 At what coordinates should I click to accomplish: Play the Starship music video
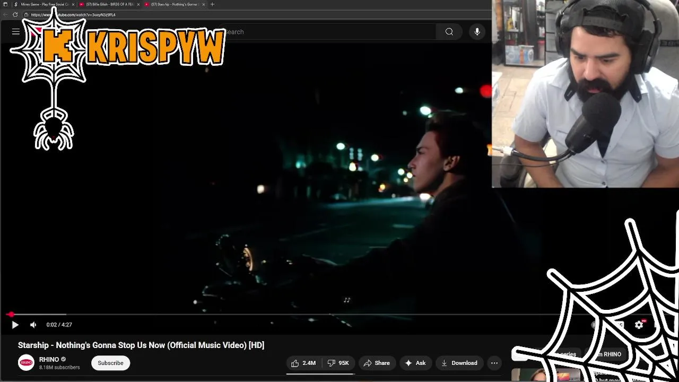[15, 325]
